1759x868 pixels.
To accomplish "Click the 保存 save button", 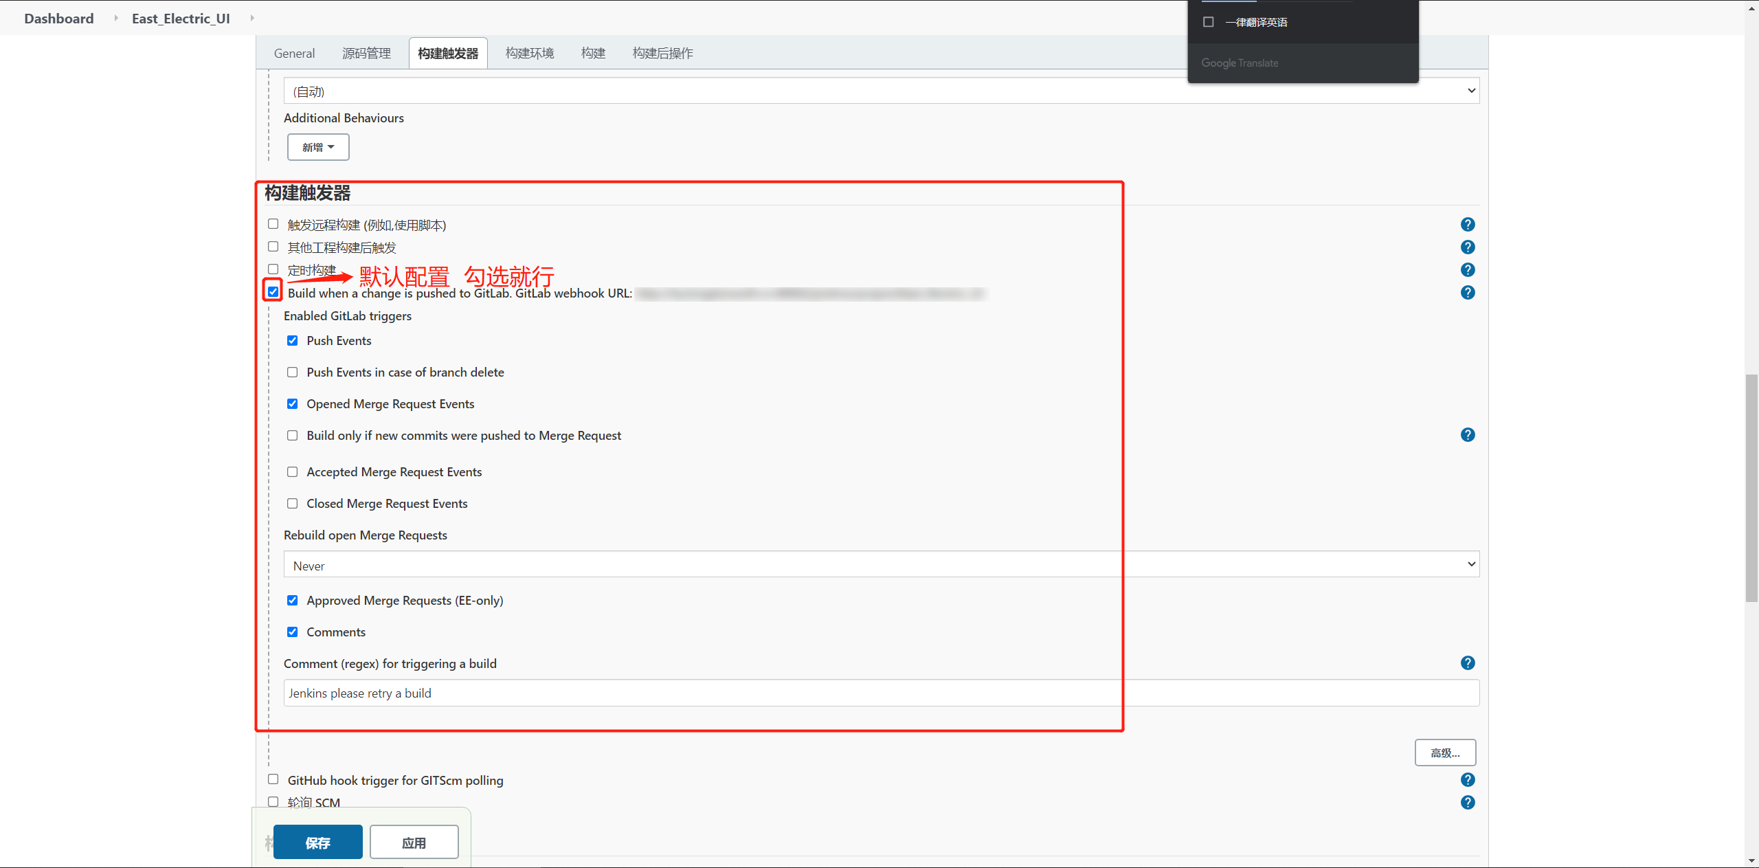I will point(317,843).
